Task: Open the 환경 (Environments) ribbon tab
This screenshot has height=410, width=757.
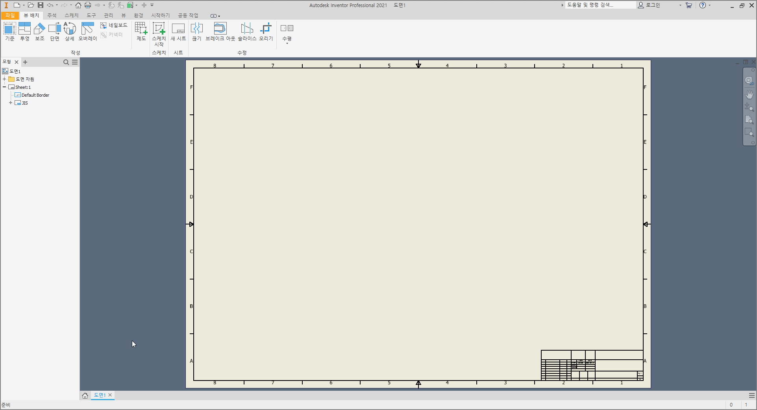Action: click(x=139, y=15)
